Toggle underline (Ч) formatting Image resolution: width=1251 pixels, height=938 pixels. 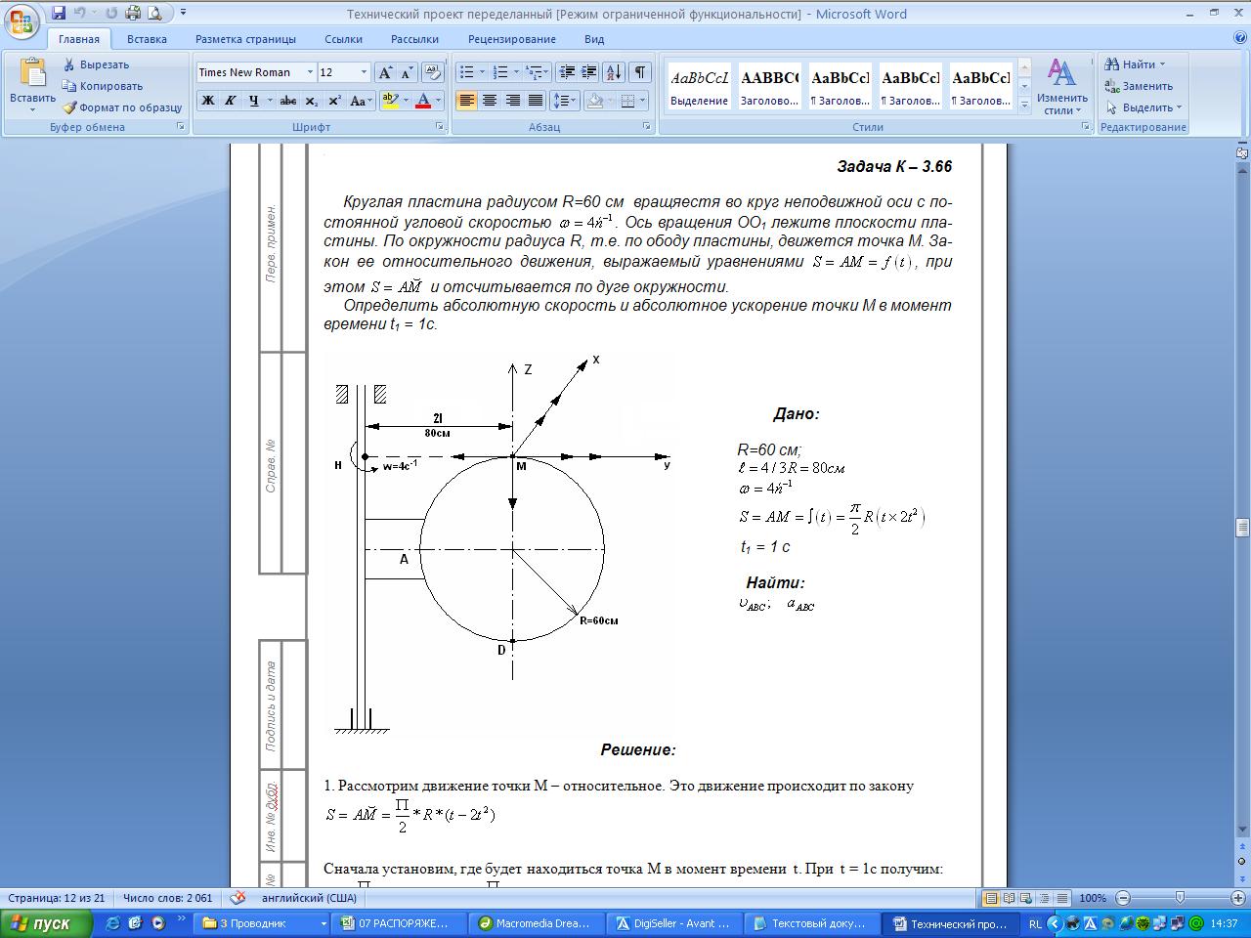(254, 100)
